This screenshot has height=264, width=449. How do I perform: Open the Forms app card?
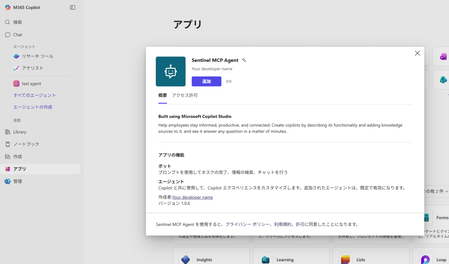tap(436, 224)
